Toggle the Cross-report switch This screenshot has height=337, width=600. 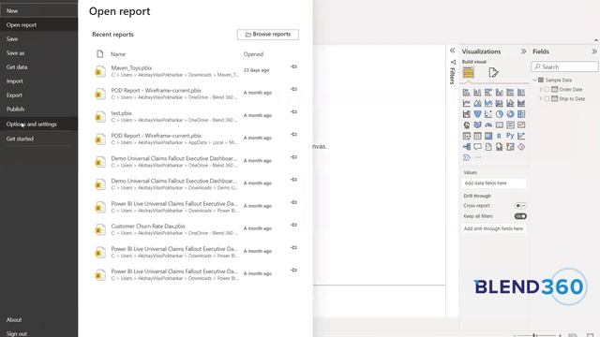point(520,206)
